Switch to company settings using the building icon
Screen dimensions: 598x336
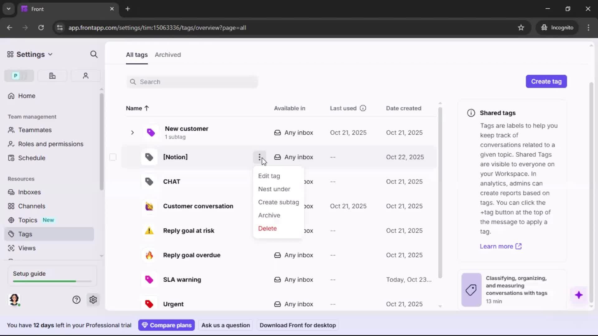click(52, 76)
